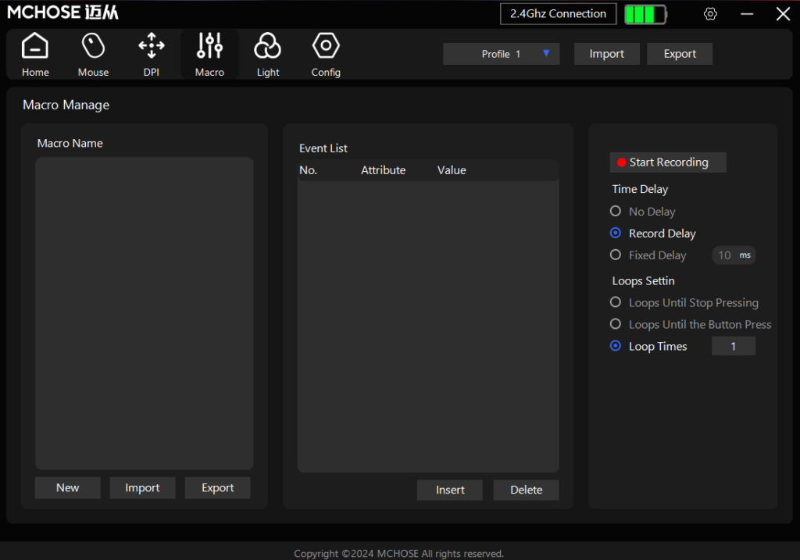The height and width of the screenshot is (560, 800).
Task: Delete the selected event
Action: pos(526,490)
